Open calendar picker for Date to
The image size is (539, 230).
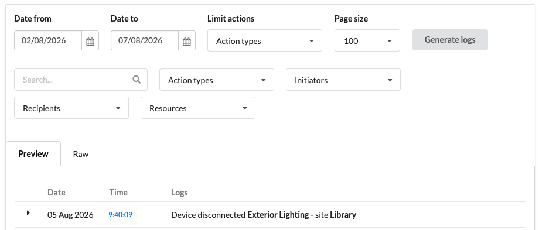point(187,41)
